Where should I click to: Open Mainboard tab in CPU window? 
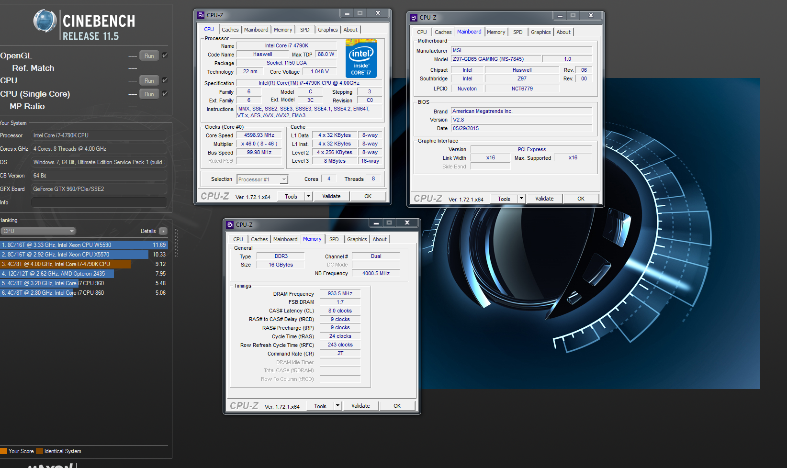(256, 30)
